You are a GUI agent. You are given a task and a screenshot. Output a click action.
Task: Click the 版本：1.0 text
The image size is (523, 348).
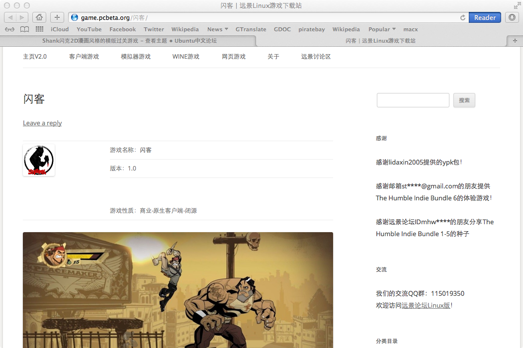pyautogui.click(x=123, y=169)
